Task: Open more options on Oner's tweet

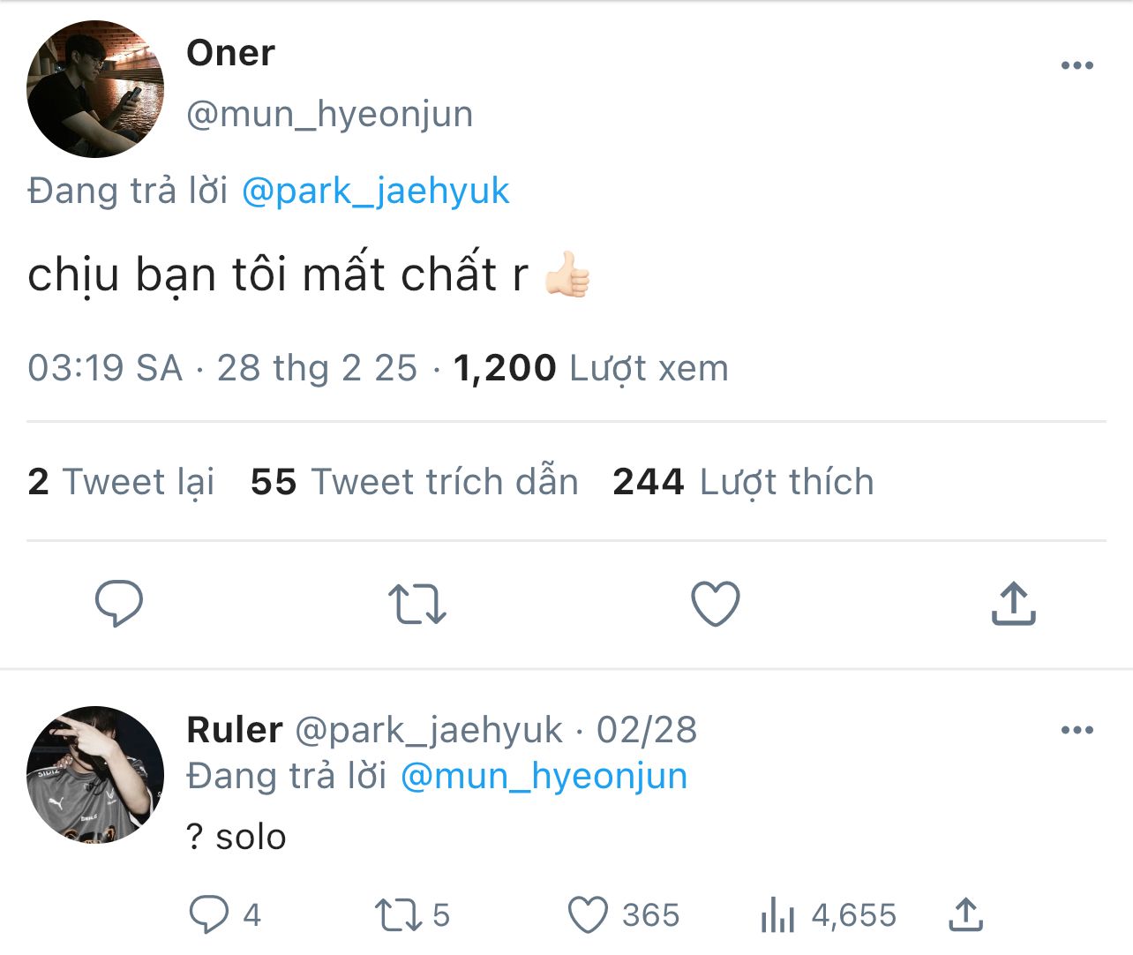Action: (x=1077, y=65)
